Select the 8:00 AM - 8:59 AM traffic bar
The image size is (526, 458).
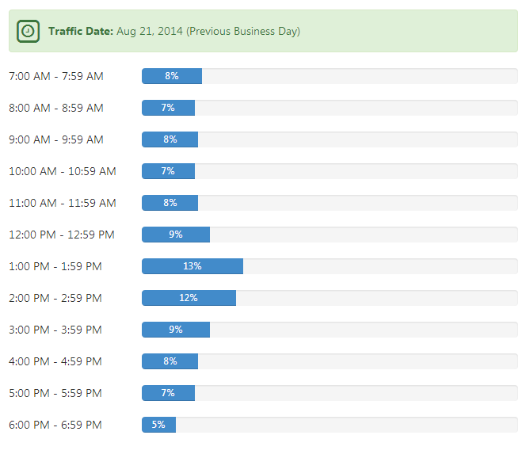pos(168,108)
